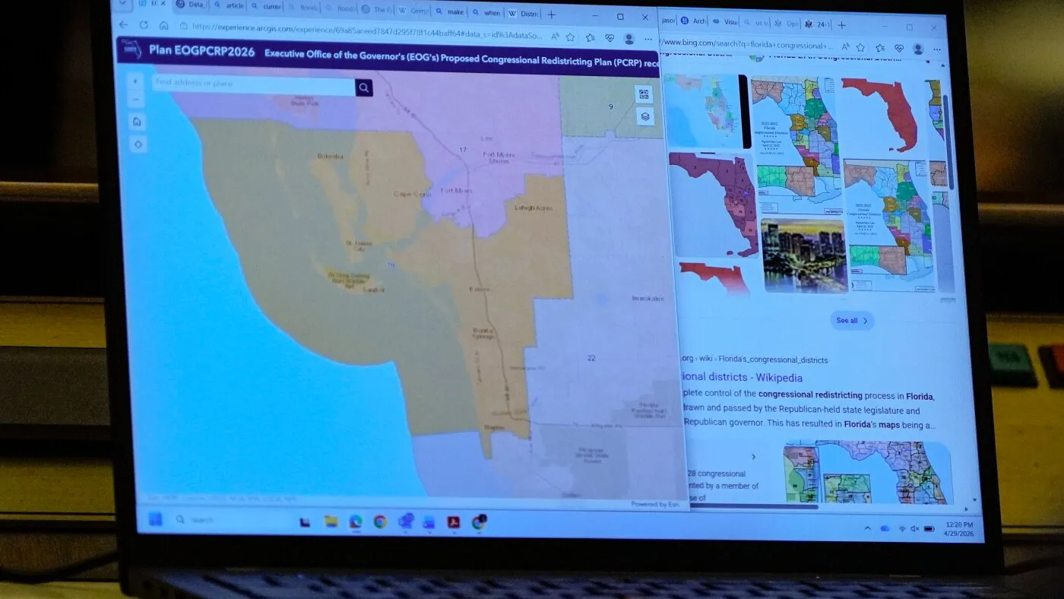
Task: Switch to the Distric Wikipedia tab
Action: tap(522, 14)
